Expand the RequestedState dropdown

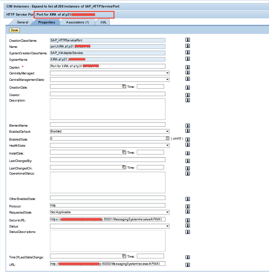pyautogui.click(x=167, y=212)
